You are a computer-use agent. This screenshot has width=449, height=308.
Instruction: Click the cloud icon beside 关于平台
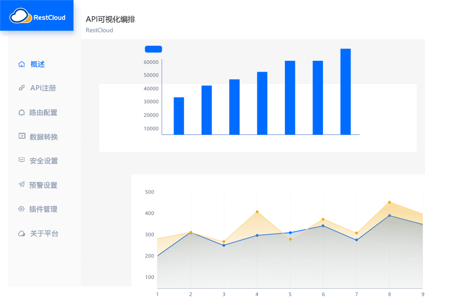click(21, 234)
